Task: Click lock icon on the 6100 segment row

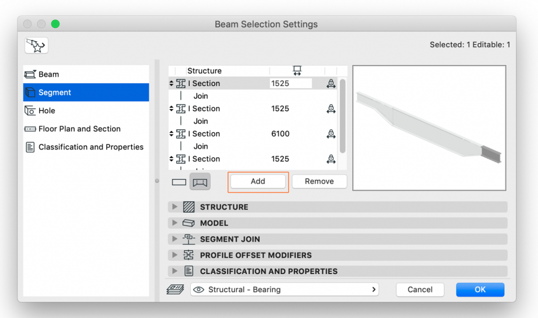Action: pos(331,134)
